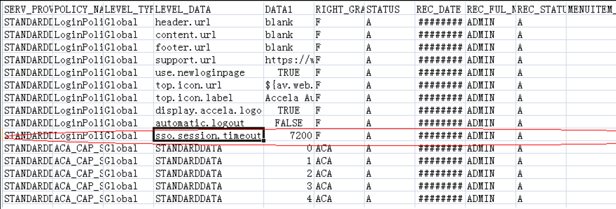Click the DATA1 column header

pyautogui.click(x=289, y=9)
